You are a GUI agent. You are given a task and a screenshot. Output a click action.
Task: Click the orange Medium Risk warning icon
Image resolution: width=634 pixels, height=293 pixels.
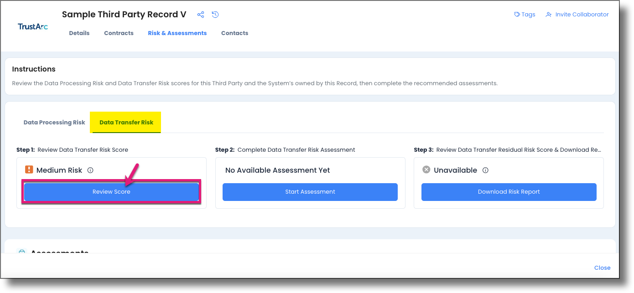click(x=28, y=170)
